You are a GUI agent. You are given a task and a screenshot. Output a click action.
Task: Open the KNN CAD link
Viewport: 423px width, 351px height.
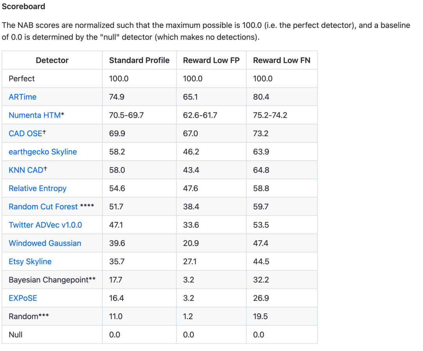point(26,170)
